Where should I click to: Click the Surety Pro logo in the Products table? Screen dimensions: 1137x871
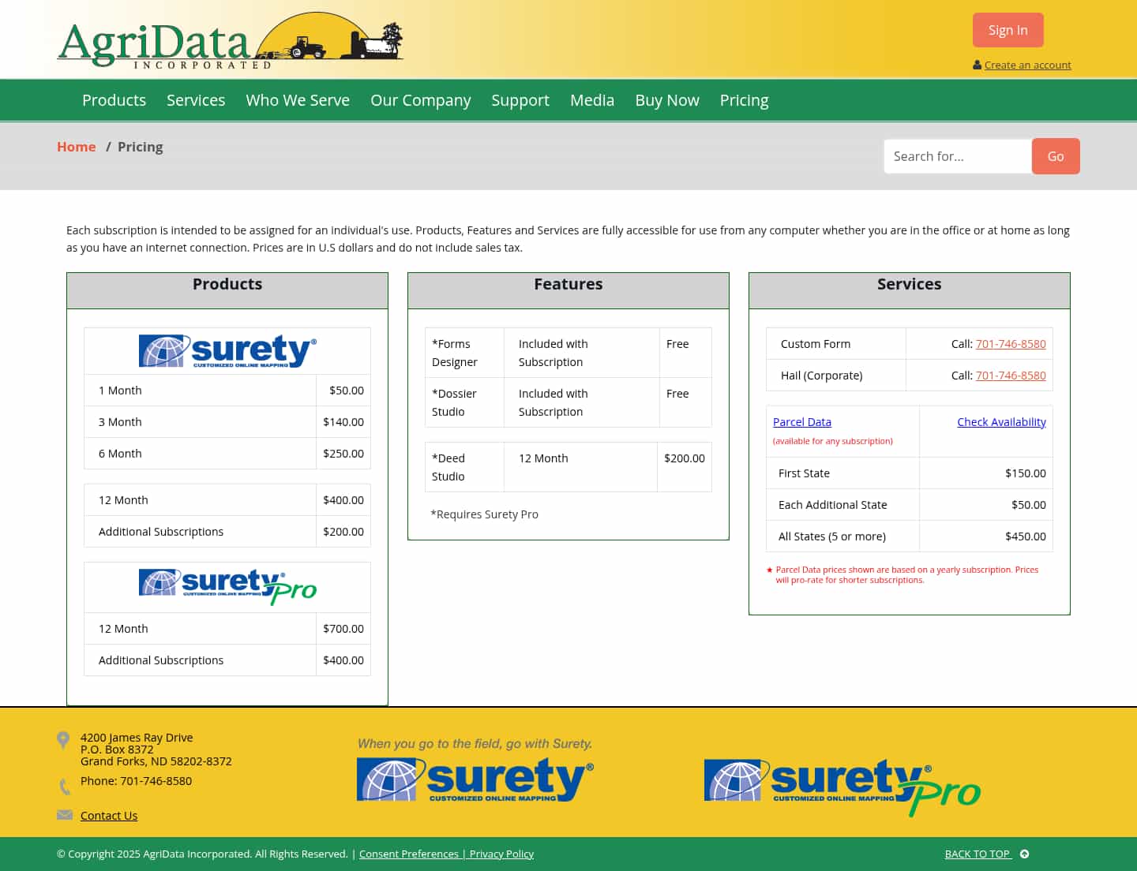[x=227, y=586]
